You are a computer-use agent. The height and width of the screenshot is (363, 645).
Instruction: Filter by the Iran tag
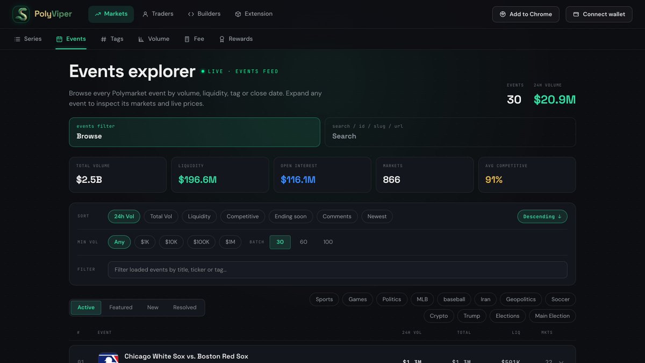pos(485,300)
